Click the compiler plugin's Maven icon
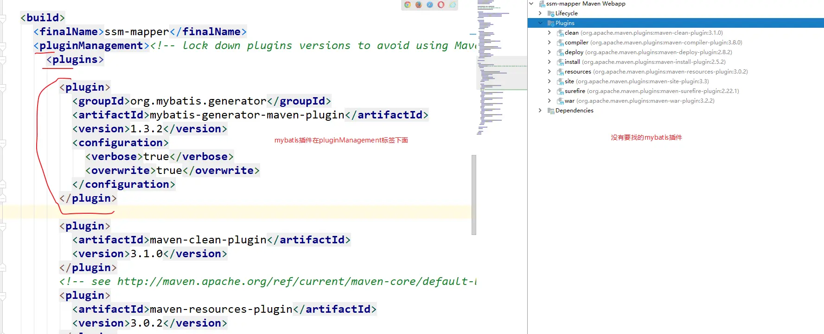The image size is (824, 334). (560, 43)
